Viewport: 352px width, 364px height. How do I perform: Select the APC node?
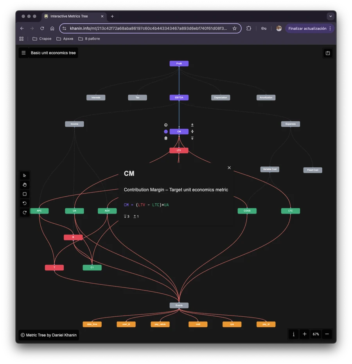coord(39,211)
